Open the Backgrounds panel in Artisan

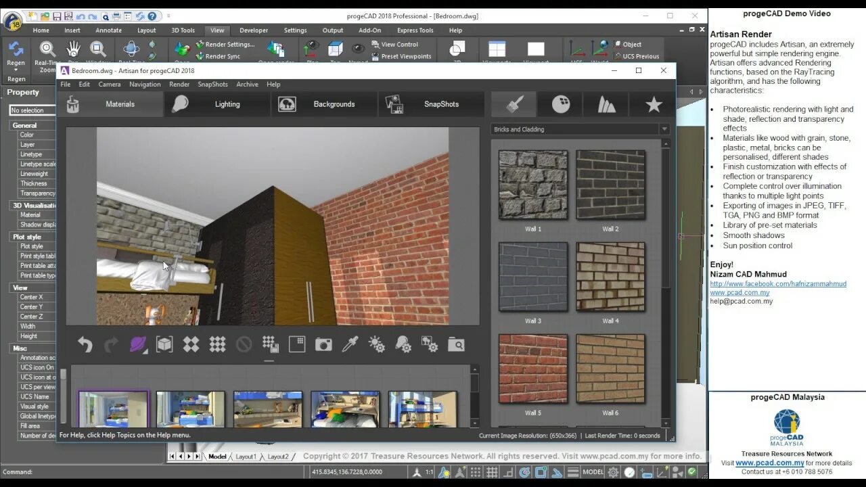pyautogui.click(x=324, y=104)
